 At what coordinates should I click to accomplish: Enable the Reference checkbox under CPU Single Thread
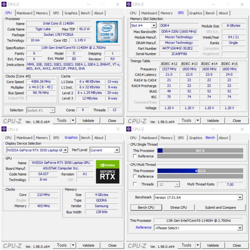click(x=135, y=156)
